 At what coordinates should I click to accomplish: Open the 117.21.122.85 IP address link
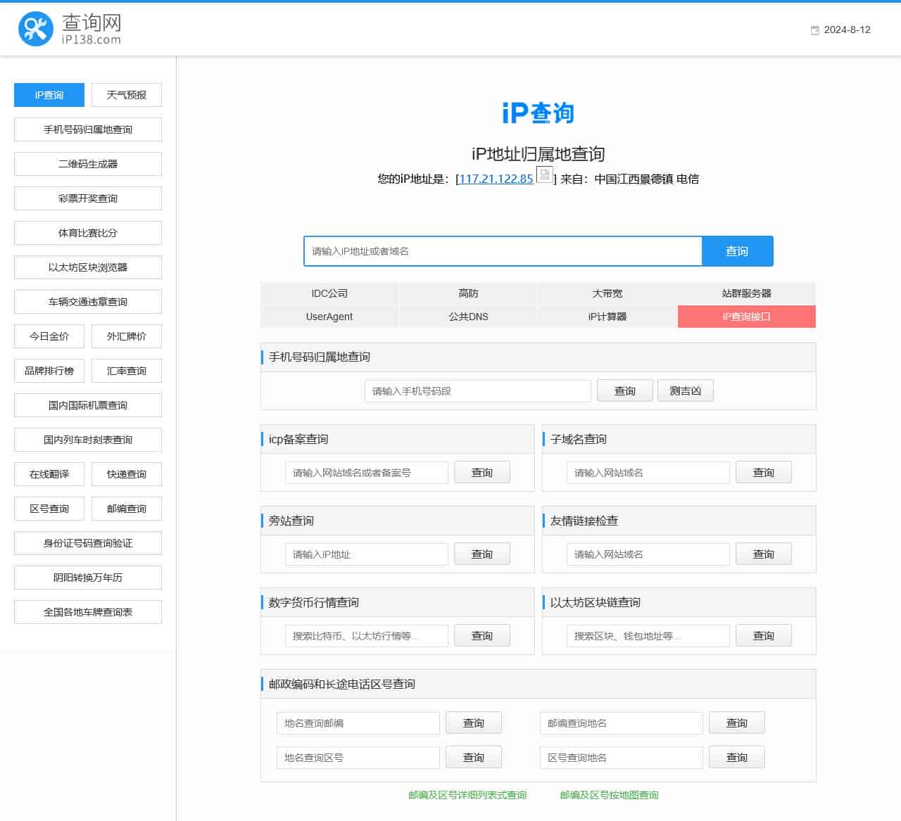coord(496,179)
